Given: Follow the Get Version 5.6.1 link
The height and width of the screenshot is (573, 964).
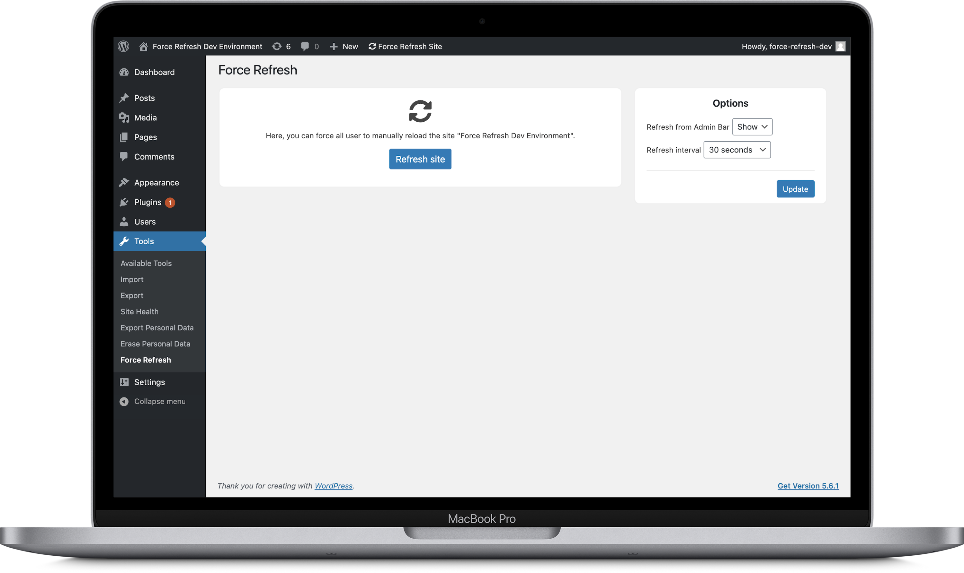Looking at the screenshot, I should tap(808, 486).
